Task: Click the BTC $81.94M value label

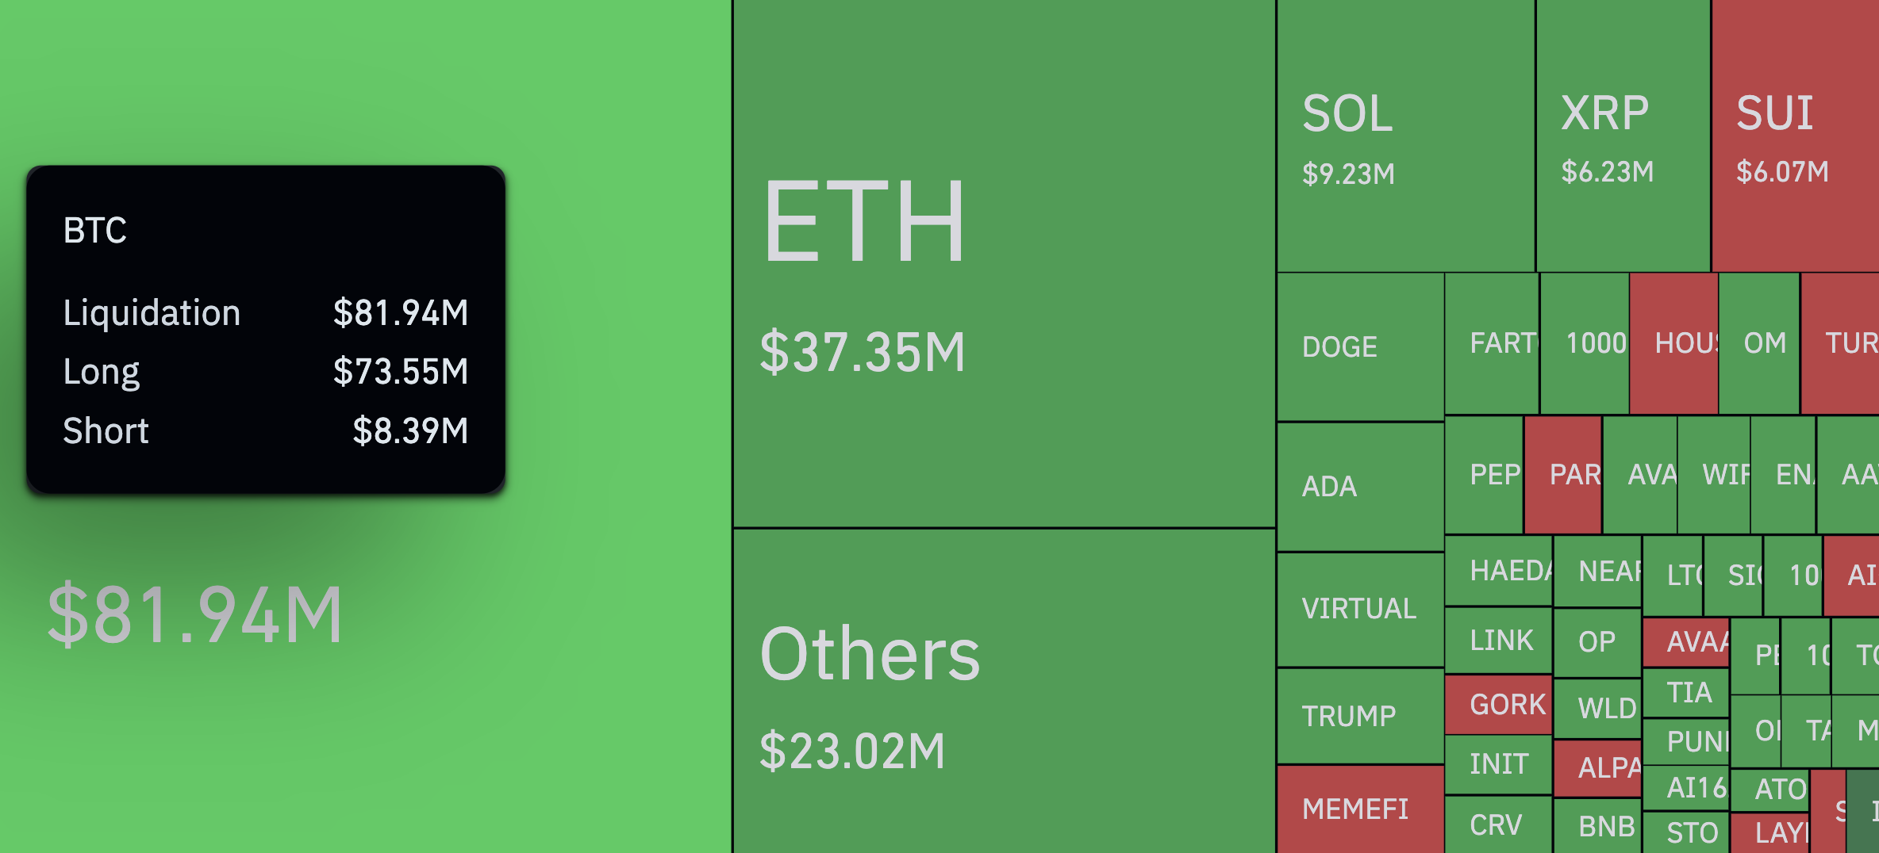Action: [195, 614]
